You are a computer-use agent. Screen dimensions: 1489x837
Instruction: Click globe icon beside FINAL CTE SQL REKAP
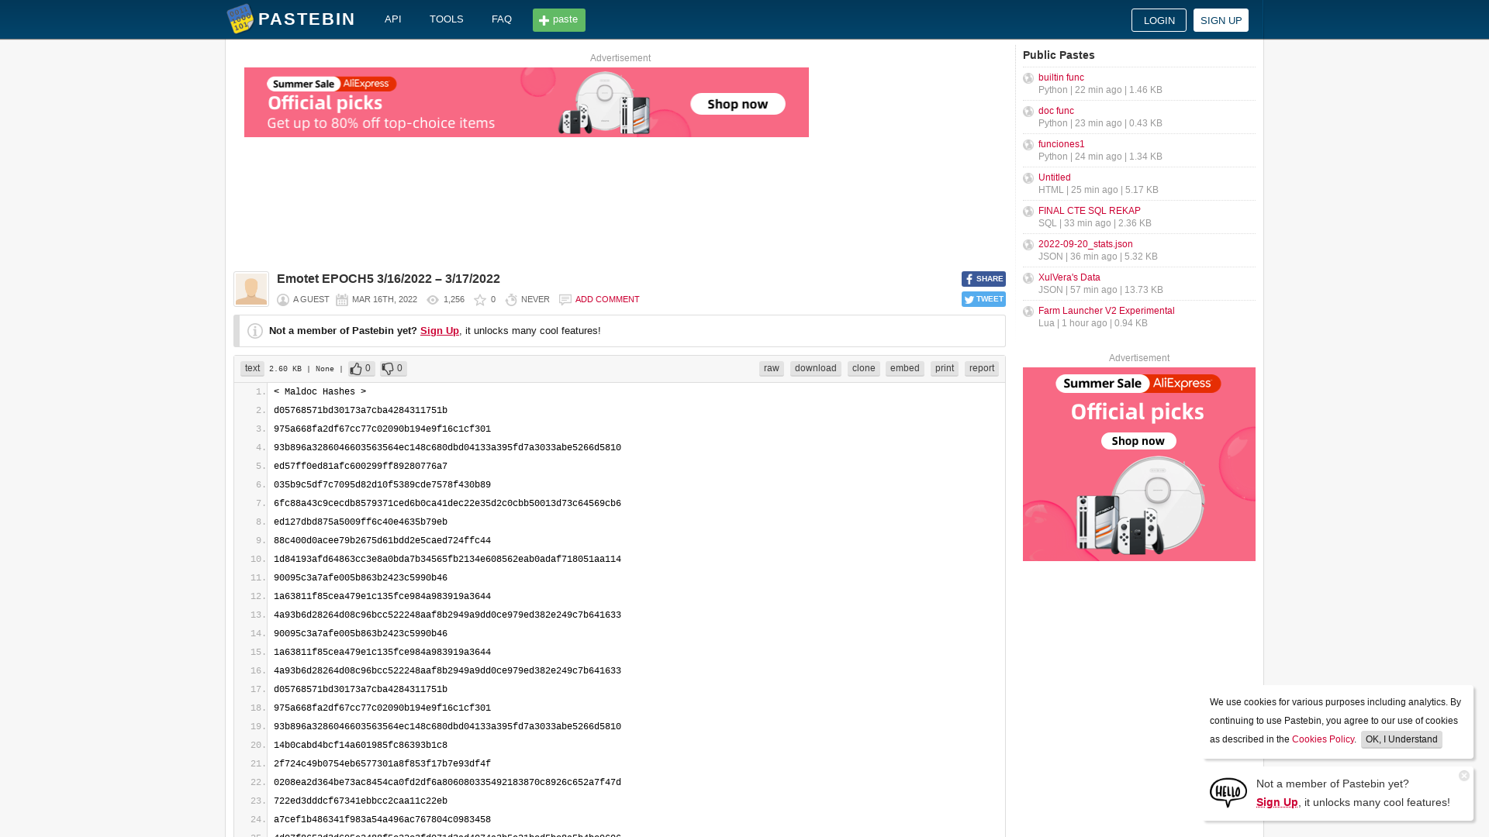point(1028,212)
